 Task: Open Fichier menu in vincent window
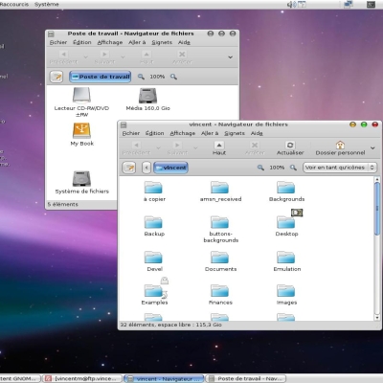131,133
